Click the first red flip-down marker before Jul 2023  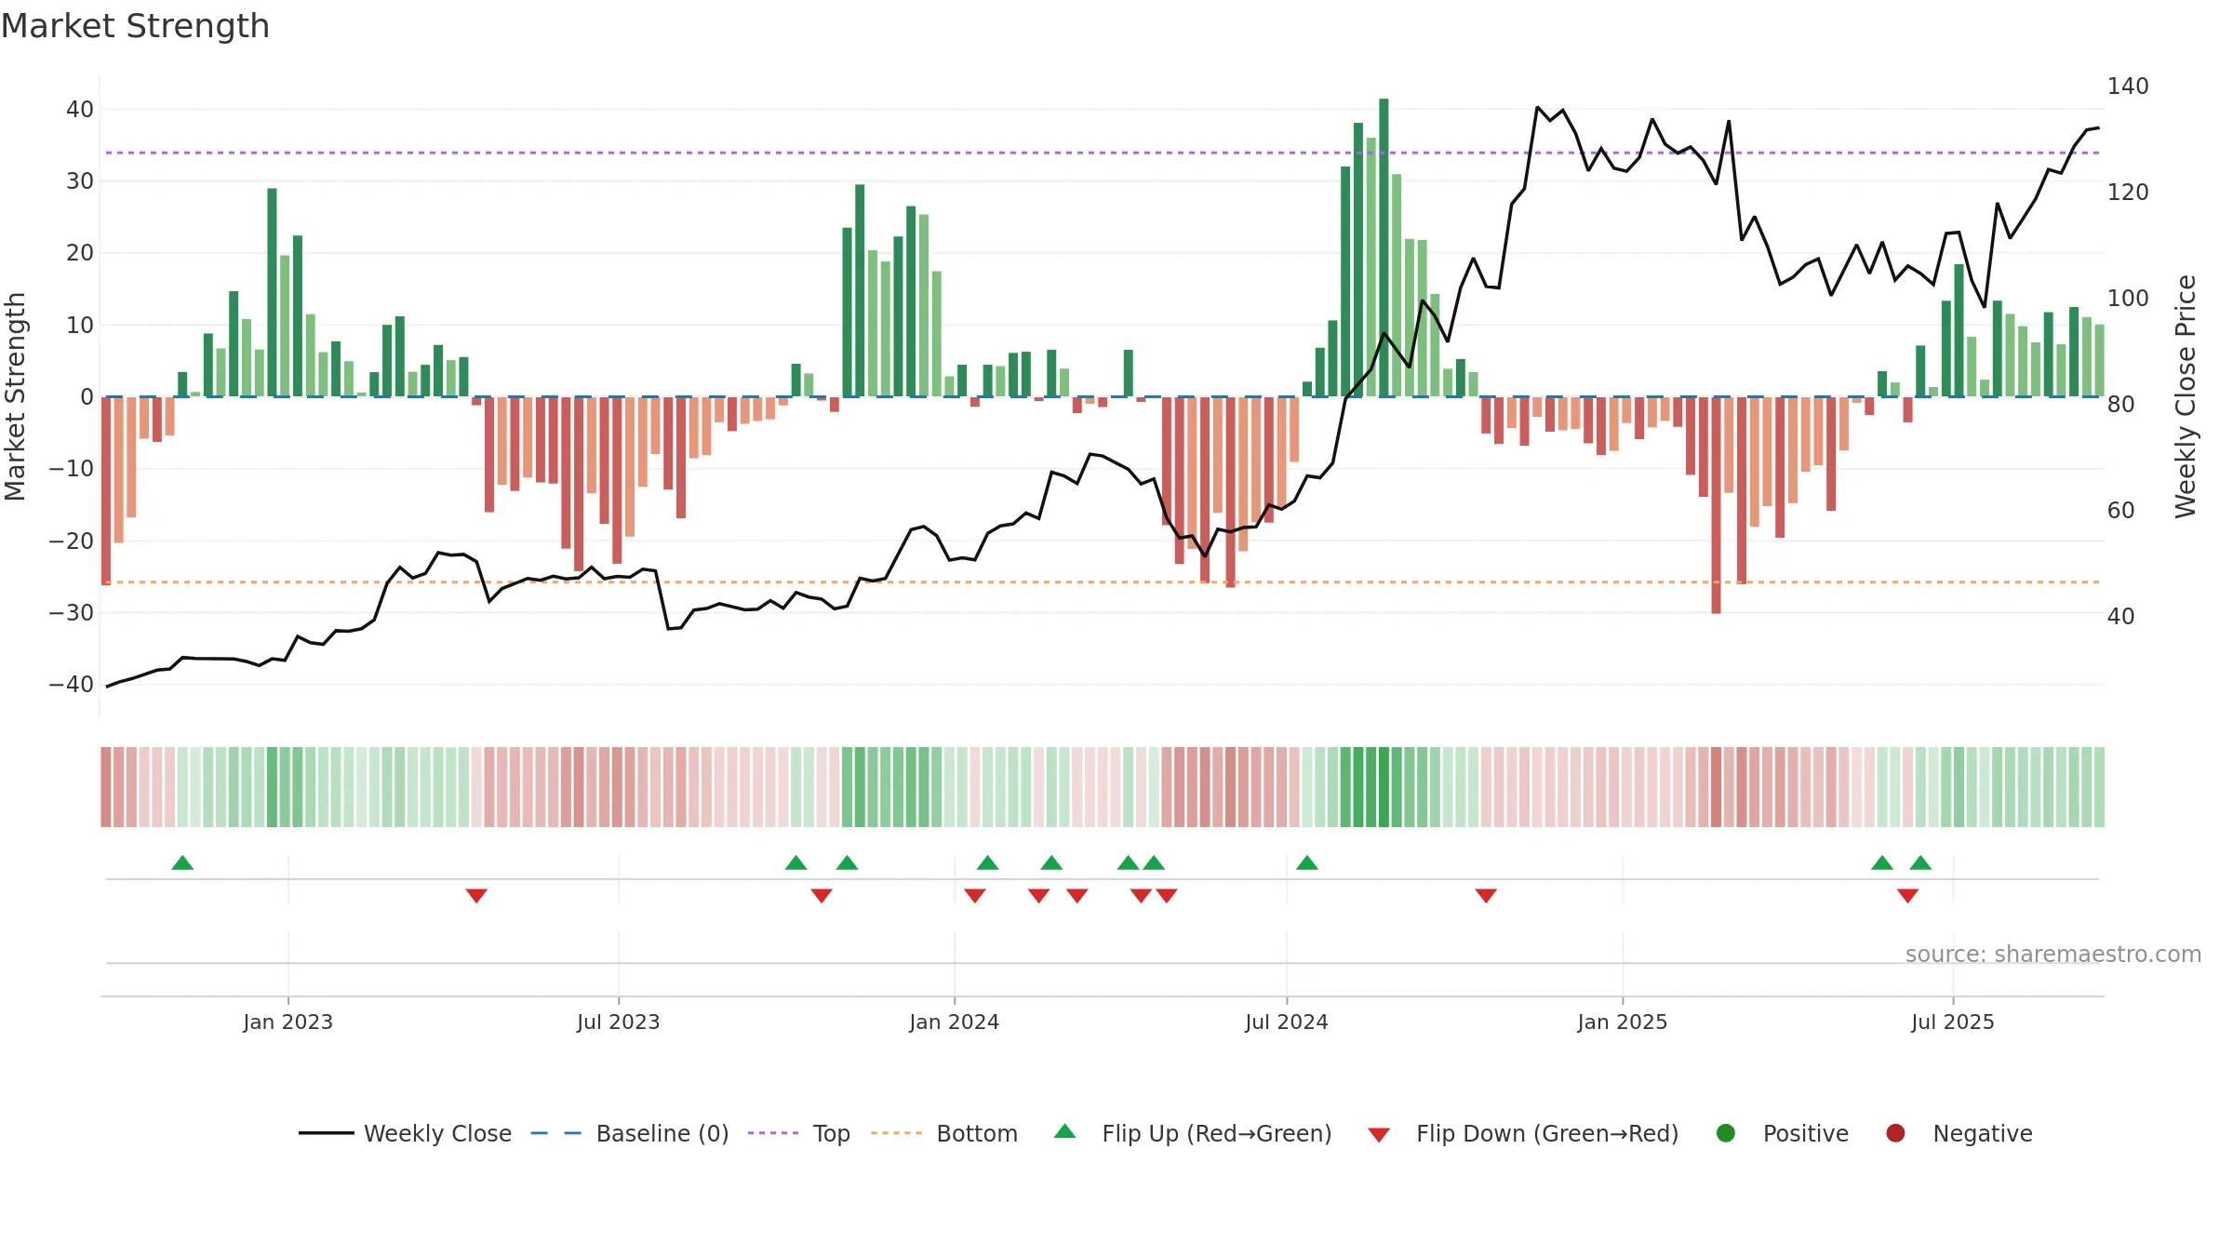point(476,895)
